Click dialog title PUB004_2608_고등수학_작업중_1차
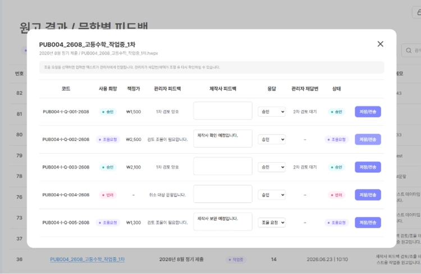Screen dimensions: 421x274 point(87,44)
